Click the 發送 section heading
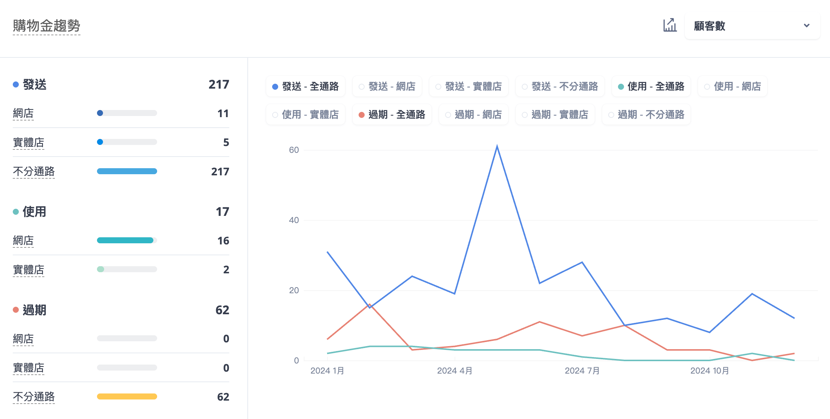The image size is (830, 419). tap(35, 84)
